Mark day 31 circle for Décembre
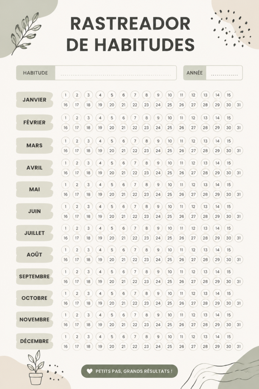The image size is (259, 389). click(x=239, y=346)
